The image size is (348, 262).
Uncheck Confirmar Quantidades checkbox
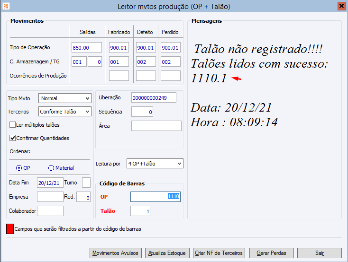pos(12,138)
